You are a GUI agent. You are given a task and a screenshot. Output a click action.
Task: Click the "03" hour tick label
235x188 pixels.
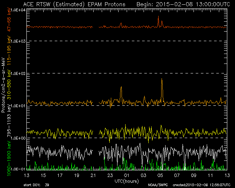144,175
